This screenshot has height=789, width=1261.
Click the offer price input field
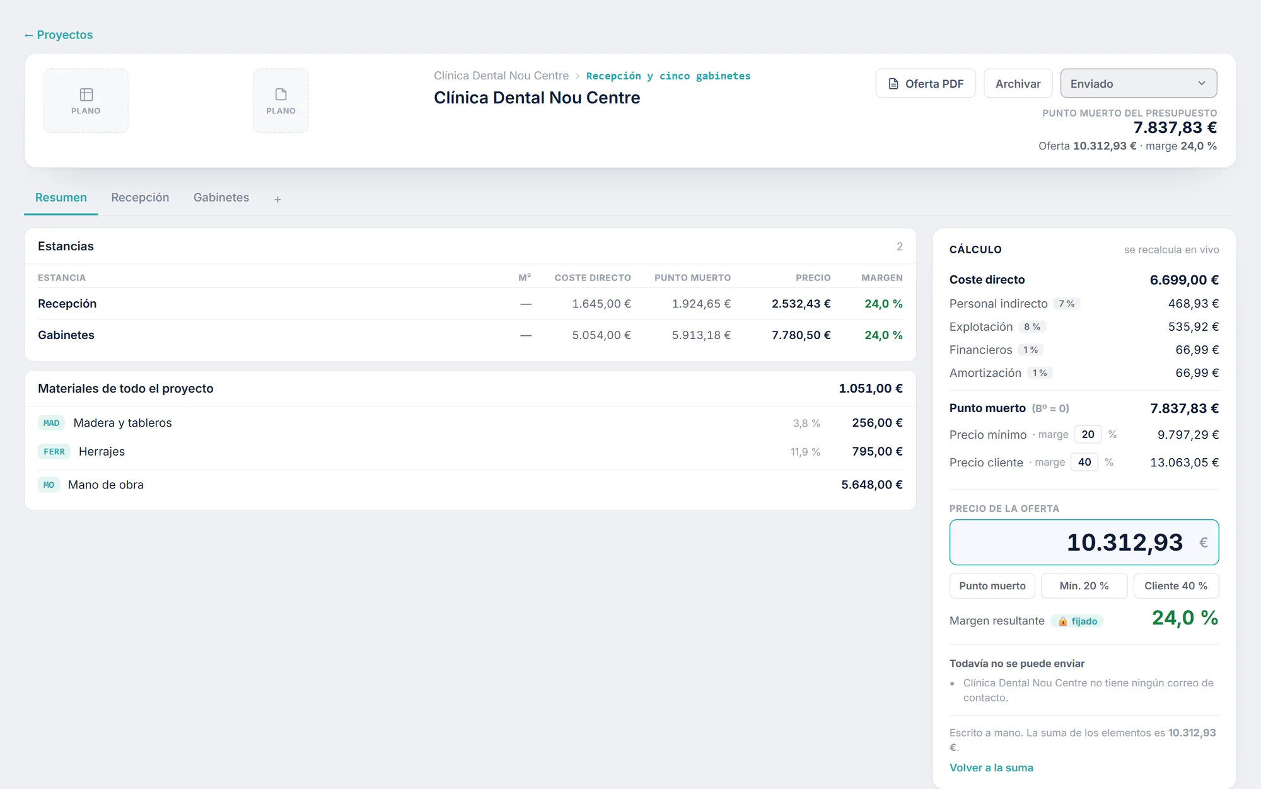pyautogui.click(x=1084, y=542)
